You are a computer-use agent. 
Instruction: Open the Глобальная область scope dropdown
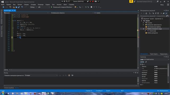(x=72, y=13)
